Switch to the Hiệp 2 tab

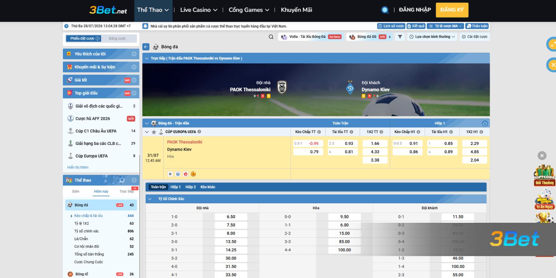(190, 187)
